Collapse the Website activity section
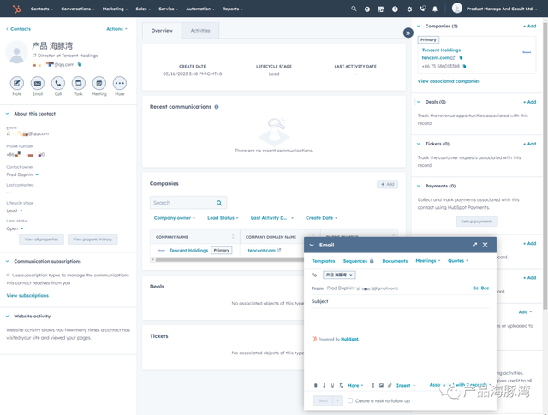The image size is (548, 415). coord(8,316)
